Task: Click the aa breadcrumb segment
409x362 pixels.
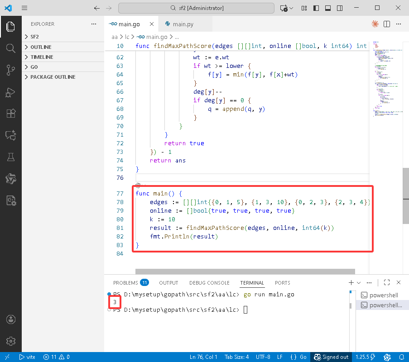Action: pyautogui.click(x=115, y=37)
